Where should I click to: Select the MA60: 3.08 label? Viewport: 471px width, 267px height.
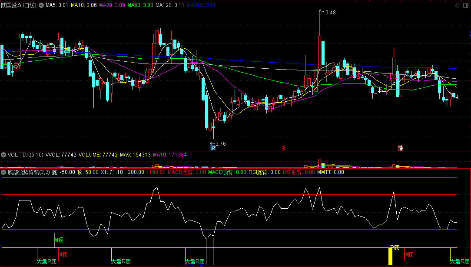[x=140, y=5]
